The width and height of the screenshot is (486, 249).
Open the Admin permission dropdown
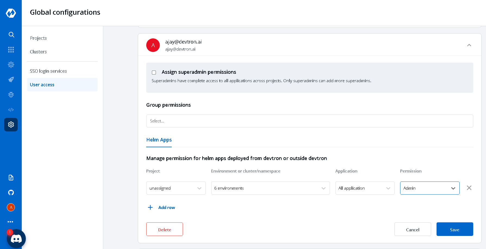[429, 188]
